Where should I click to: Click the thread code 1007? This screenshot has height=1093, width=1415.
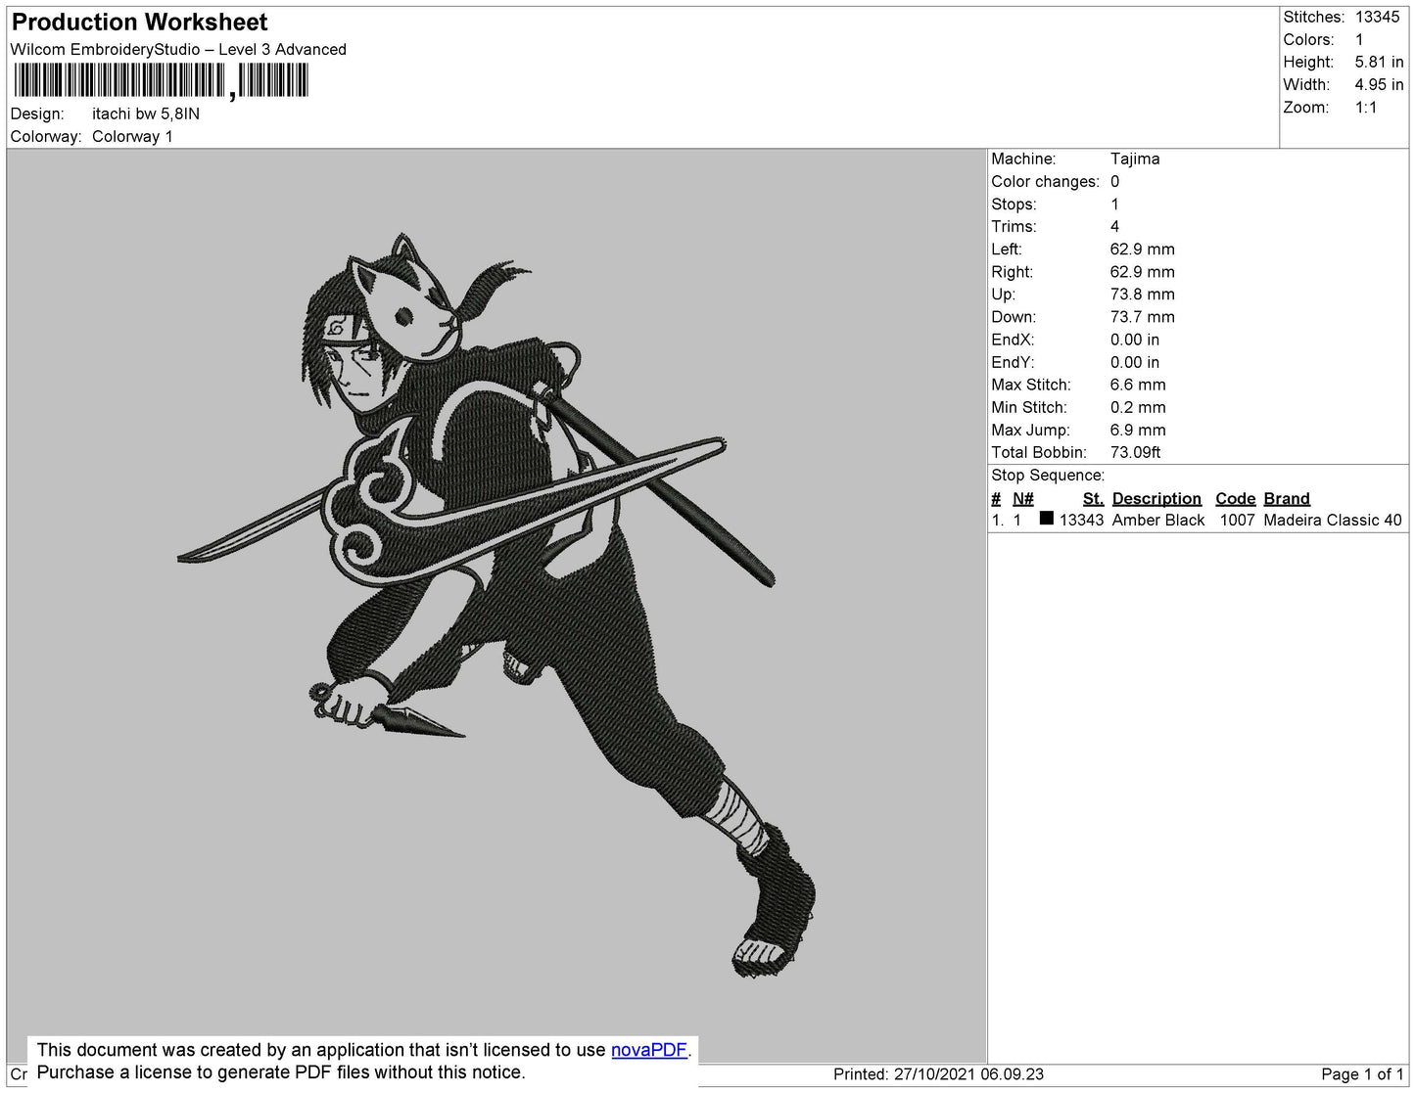click(x=1237, y=520)
